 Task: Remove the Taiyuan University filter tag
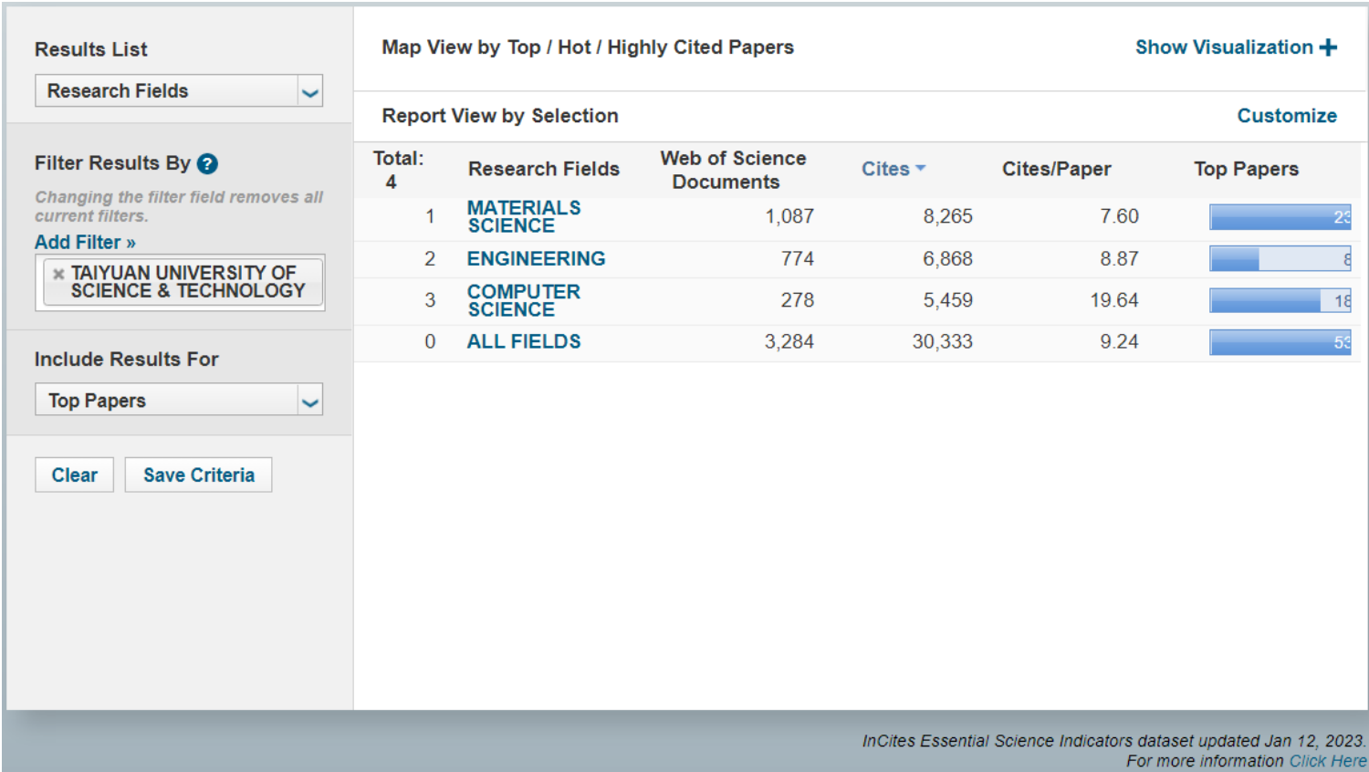pyautogui.click(x=58, y=274)
